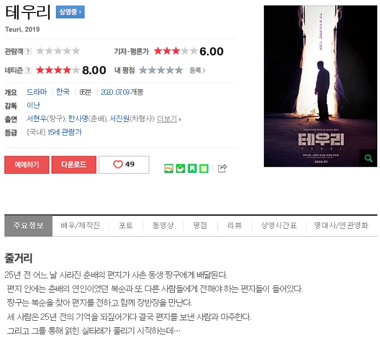
Task: Click the Naver blog share icon
Action: pyautogui.click(x=169, y=169)
